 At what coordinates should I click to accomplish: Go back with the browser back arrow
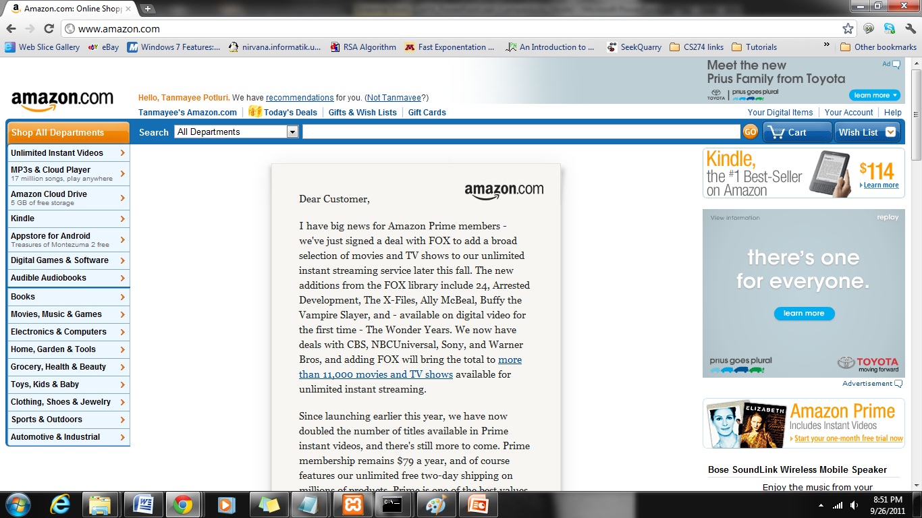tap(11, 28)
